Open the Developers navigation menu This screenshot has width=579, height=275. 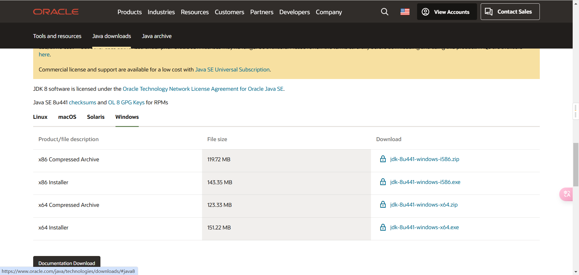coord(294,12)
